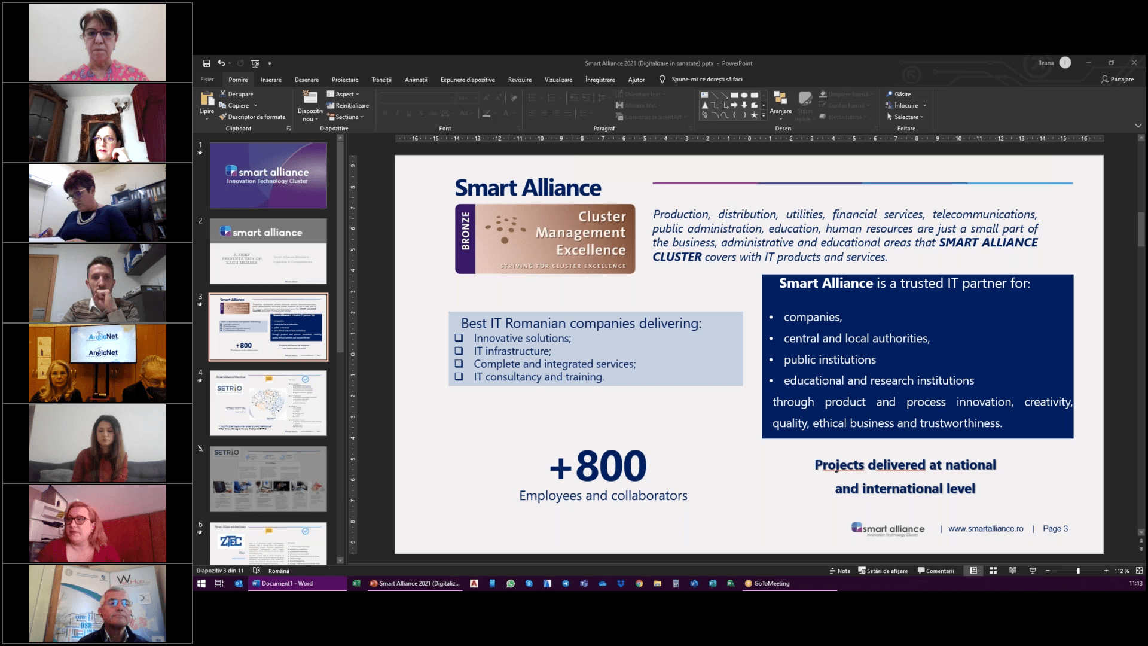This screenshot has height=646, width=1148.
Task: Click the Lipire paste icon
Action: pos(207,99)
